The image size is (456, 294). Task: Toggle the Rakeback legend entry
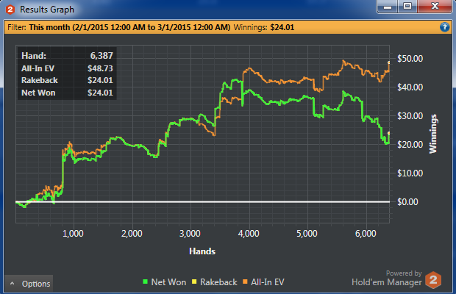215,282
